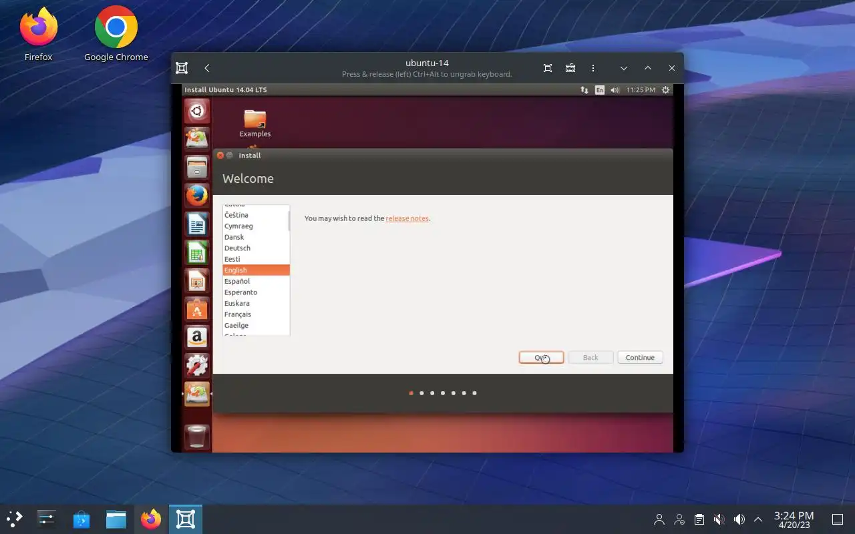Screen dimensions: 855x534
Task: Open sound indicator in Ubuntu panel
Action: click(x=615, y=89)
